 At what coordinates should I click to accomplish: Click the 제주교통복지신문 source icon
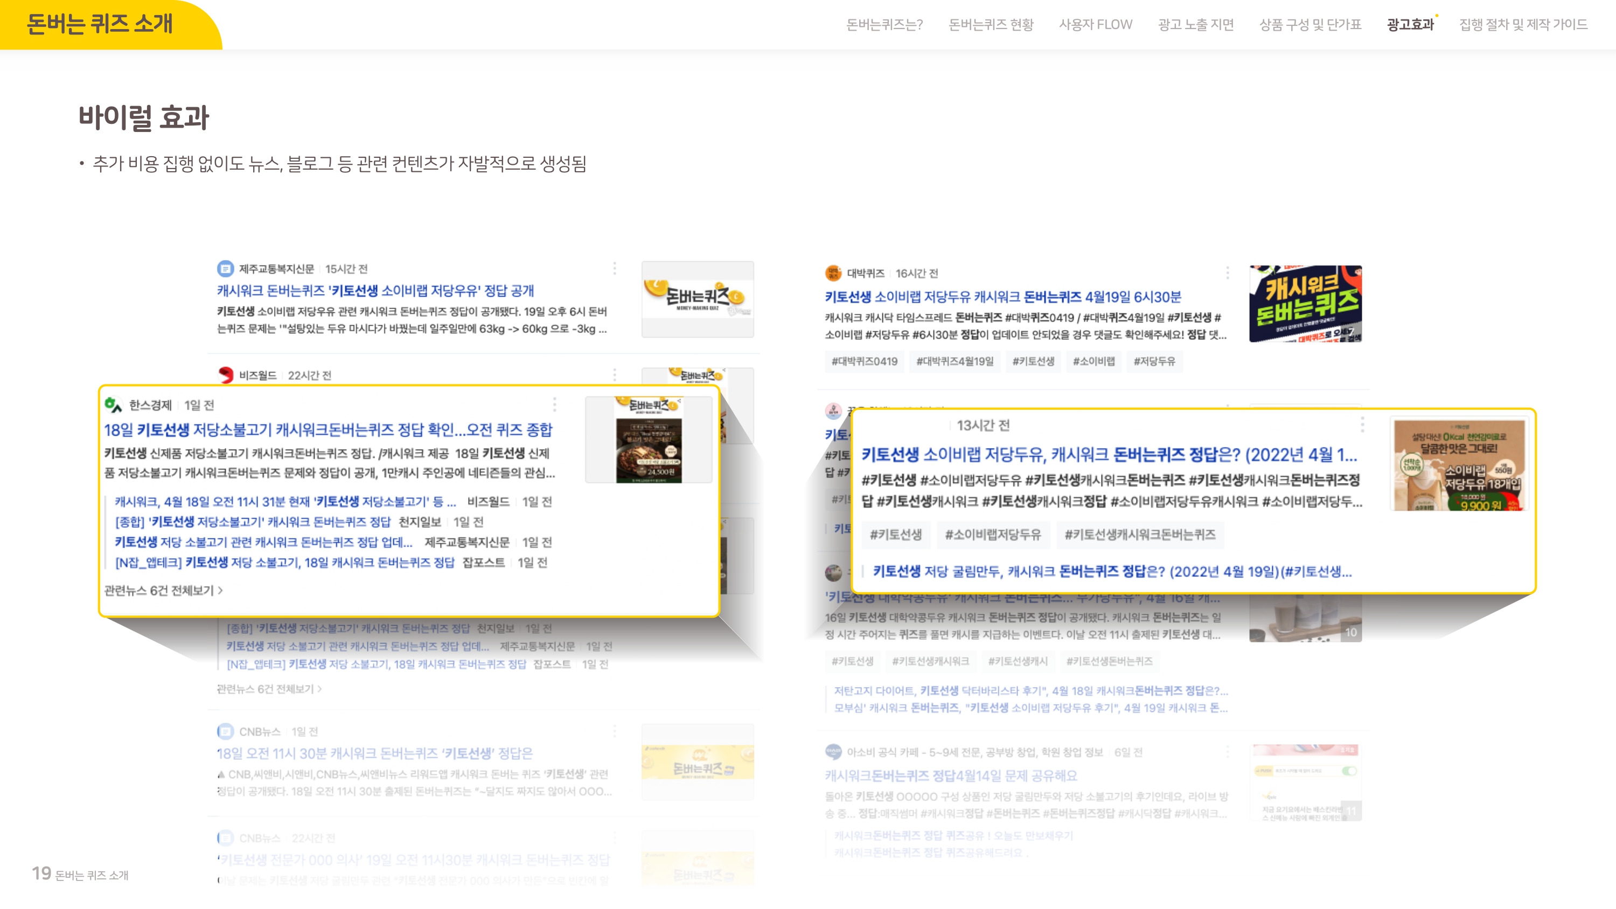click(225, 269)
